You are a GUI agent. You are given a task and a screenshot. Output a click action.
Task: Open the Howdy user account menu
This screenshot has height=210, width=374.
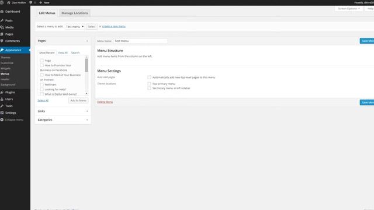point(364,2)
